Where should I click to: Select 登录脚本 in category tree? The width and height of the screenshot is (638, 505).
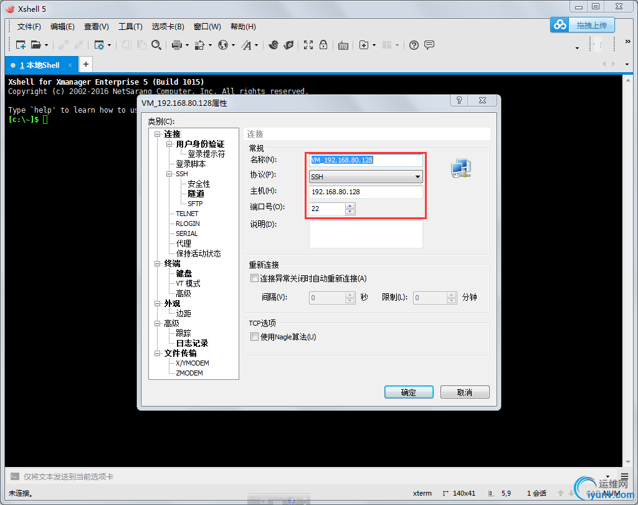[x=191, y=164]
